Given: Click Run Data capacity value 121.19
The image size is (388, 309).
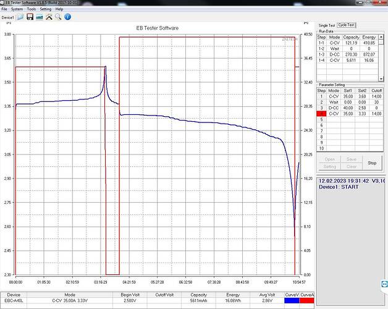Looking at the screenshot, I should tap(351, 43).
